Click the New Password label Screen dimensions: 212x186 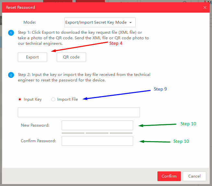point(35,125)
